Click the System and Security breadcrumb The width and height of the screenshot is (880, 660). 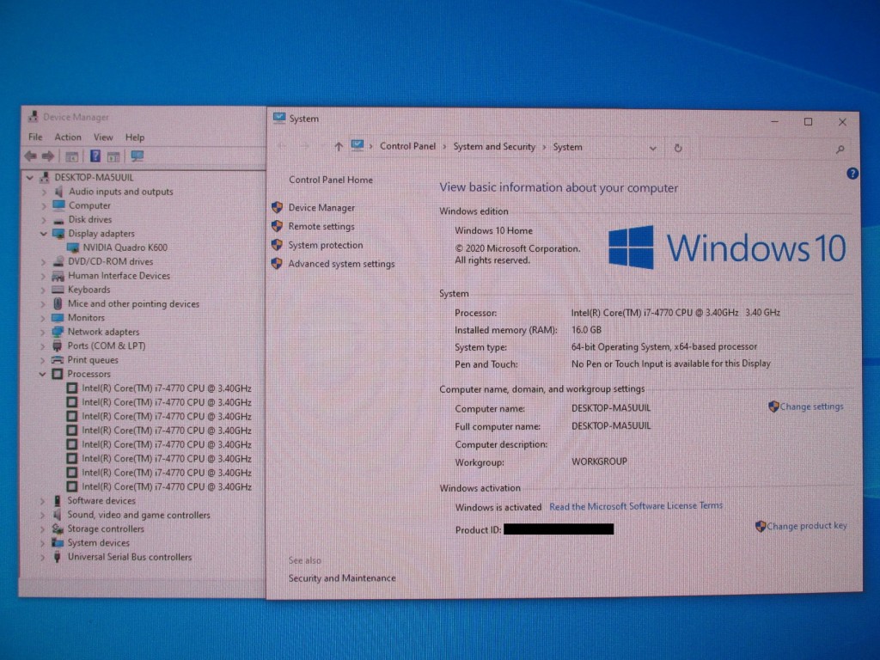(x=494, y=146)
